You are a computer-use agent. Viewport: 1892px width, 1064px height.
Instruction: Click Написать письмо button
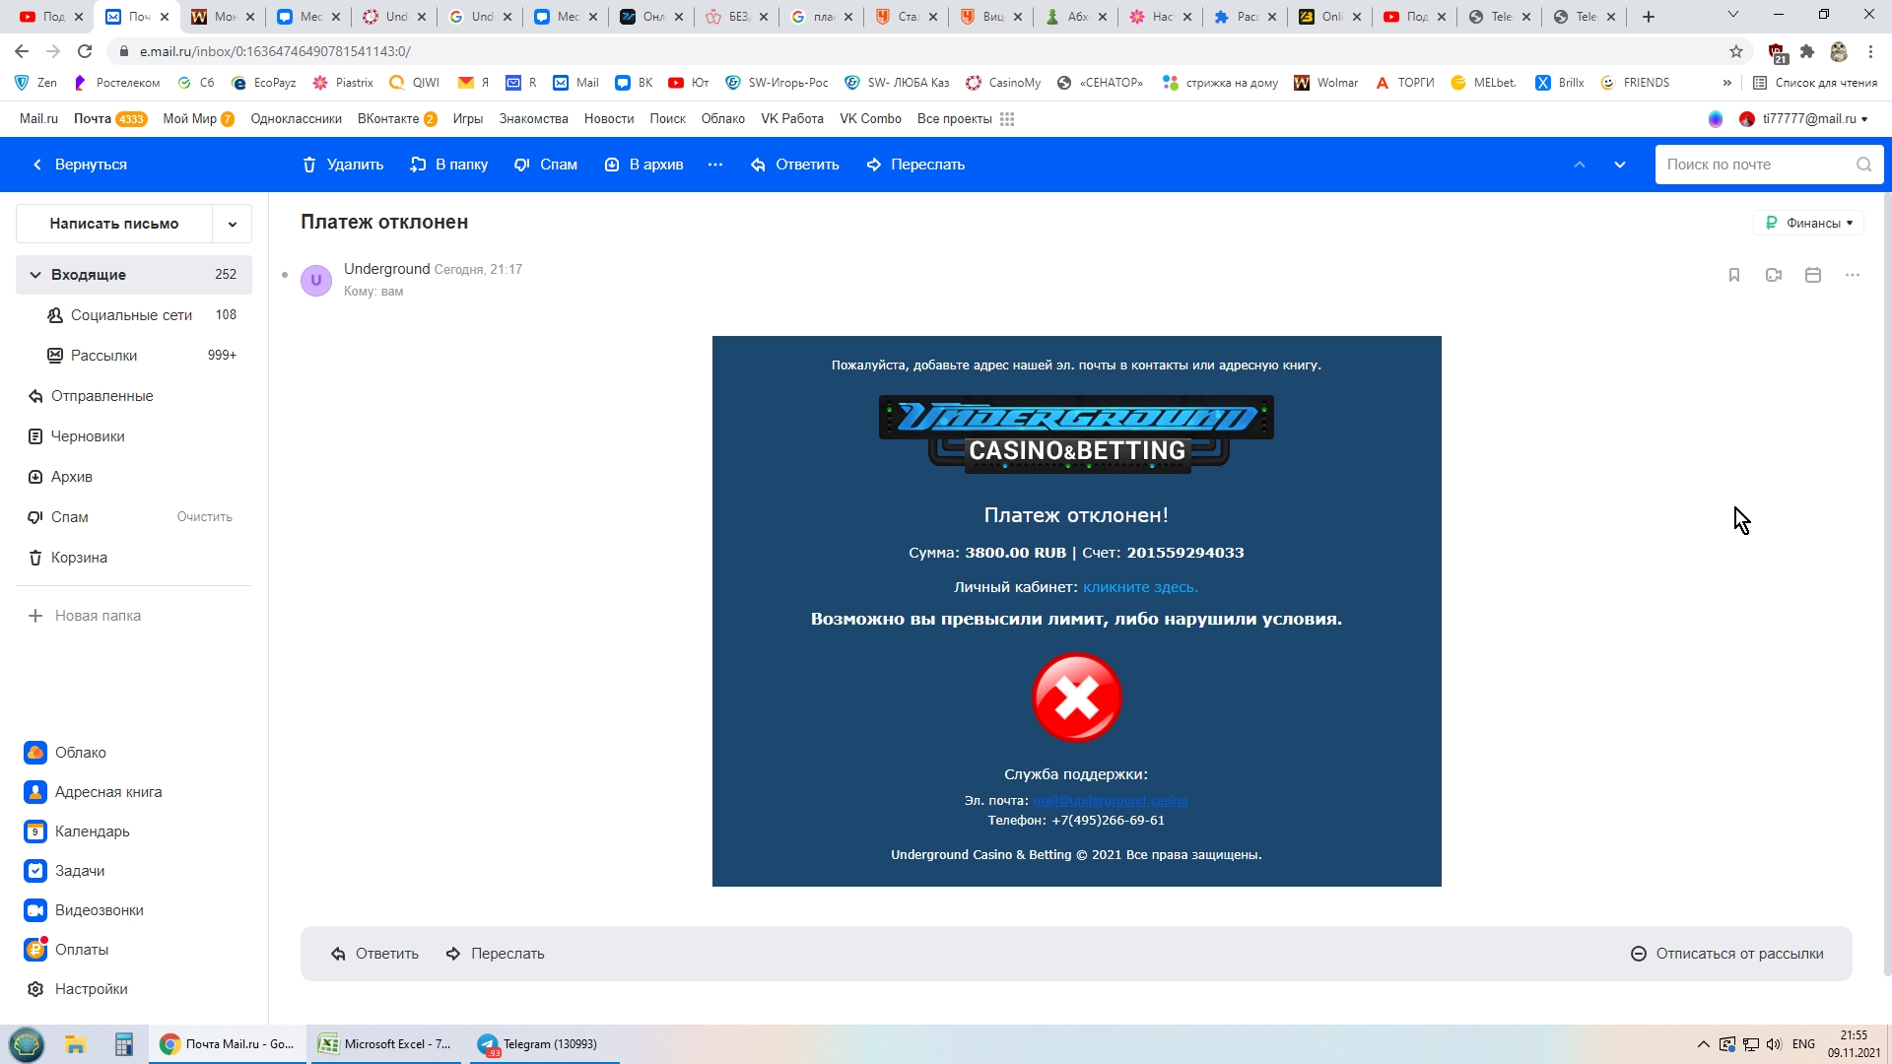114,224
